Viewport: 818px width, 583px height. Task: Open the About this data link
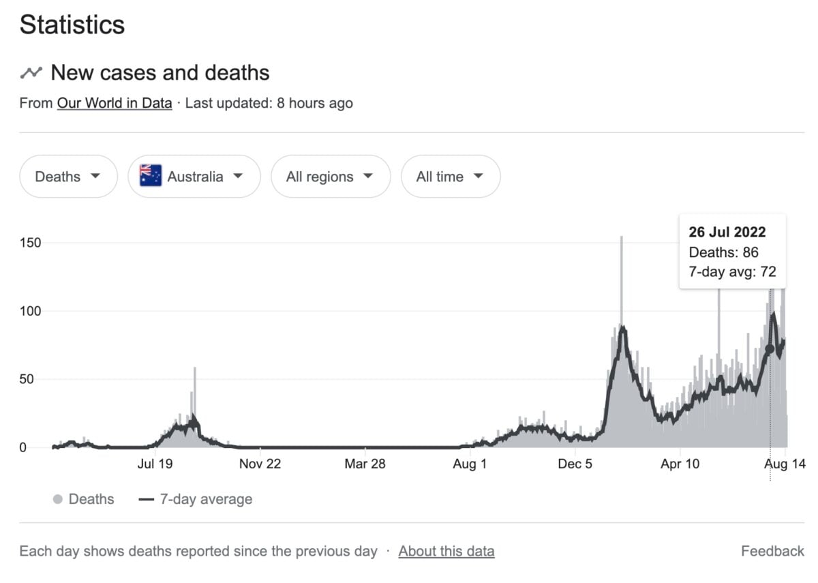446,551
